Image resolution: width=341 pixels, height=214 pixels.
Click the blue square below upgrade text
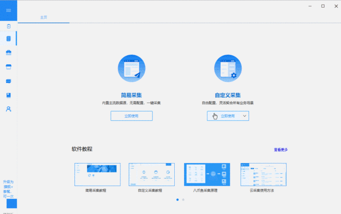point(12,204)
